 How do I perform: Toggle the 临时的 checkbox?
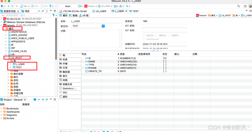[x=144, y=35]
